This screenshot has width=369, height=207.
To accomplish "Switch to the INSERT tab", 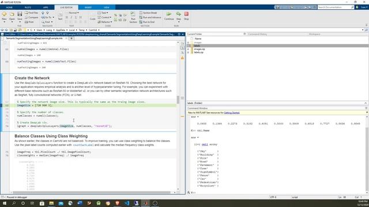I will tap(88, 7).
